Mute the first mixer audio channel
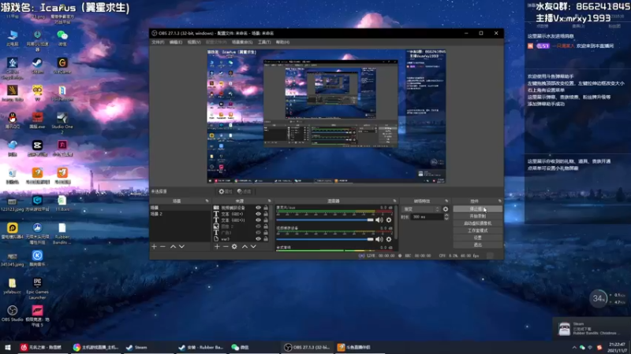This screenshot has width=631, height=354. (x=379, y=220)
